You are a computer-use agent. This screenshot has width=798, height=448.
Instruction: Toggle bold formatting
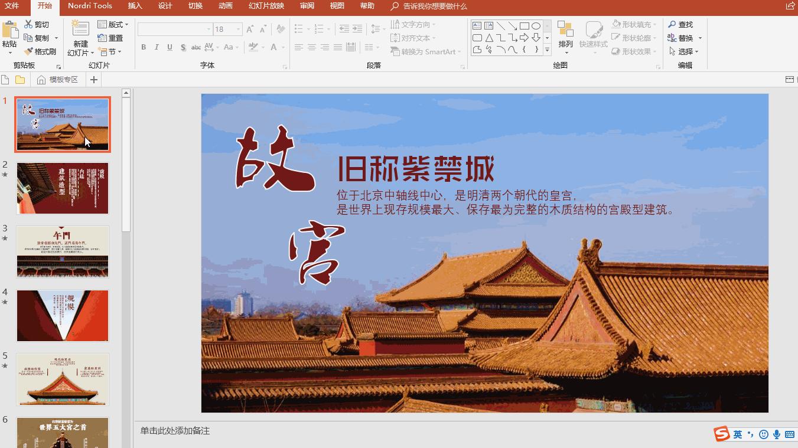(143, 47)
